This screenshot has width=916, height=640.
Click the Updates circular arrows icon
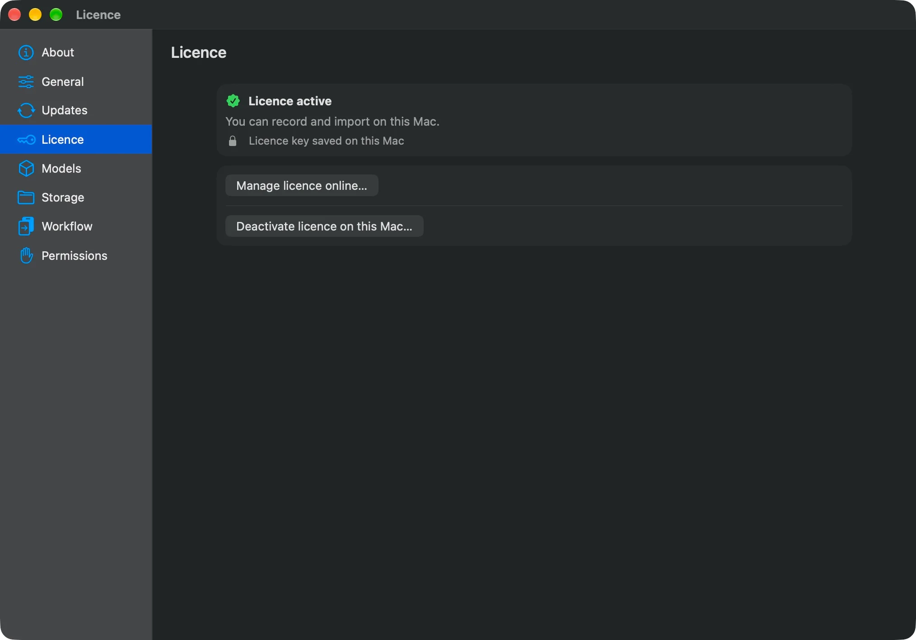[26, 110]
